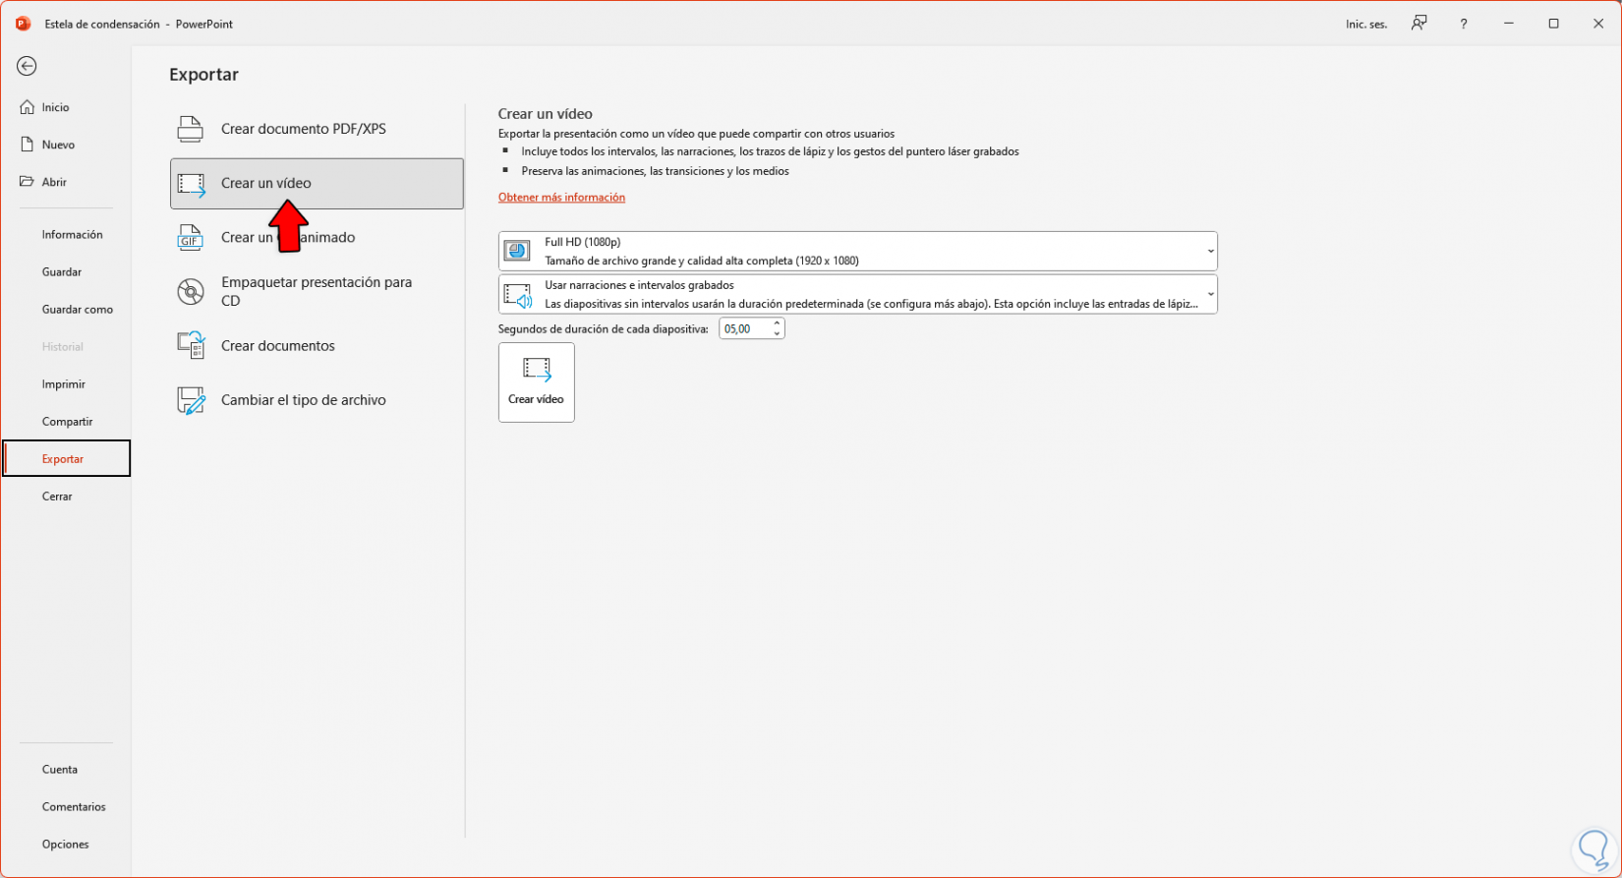1622x878 pixels.
Task: Open the narrations and timings dropdown
Action: coord(1210,295)
